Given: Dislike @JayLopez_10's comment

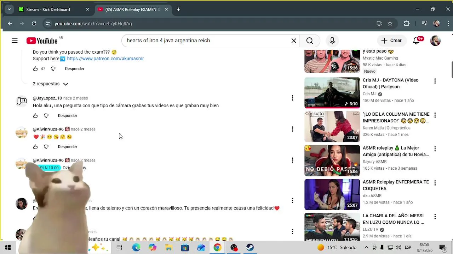Looking at the screenshot, I should click(x=46, y=116).
